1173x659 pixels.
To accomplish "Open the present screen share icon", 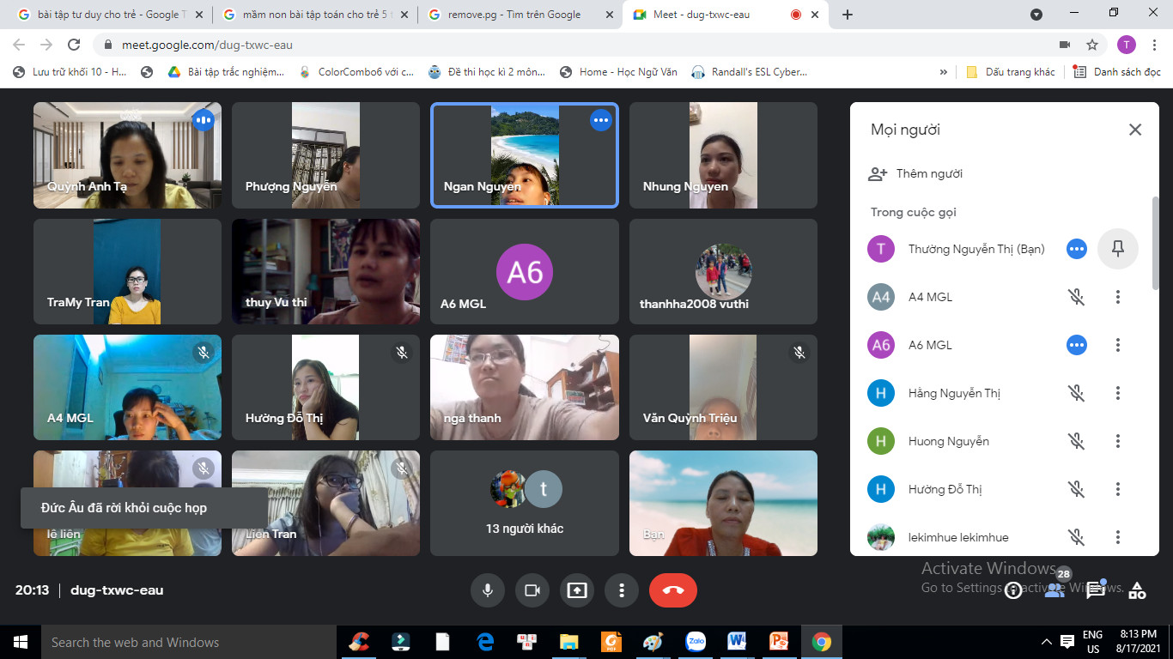I will (576, 590).
